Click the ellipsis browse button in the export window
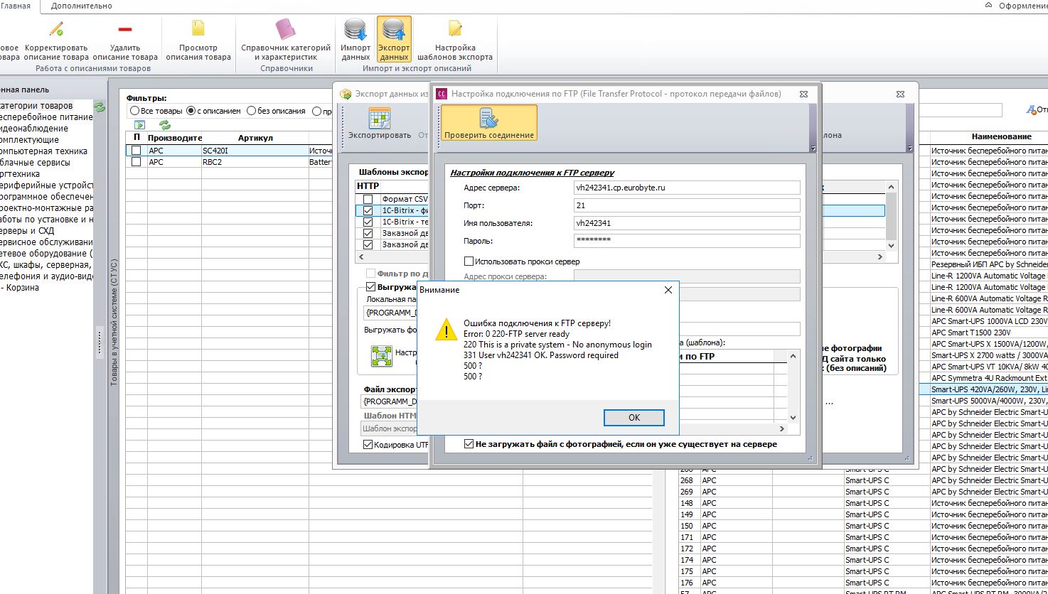 829,402
